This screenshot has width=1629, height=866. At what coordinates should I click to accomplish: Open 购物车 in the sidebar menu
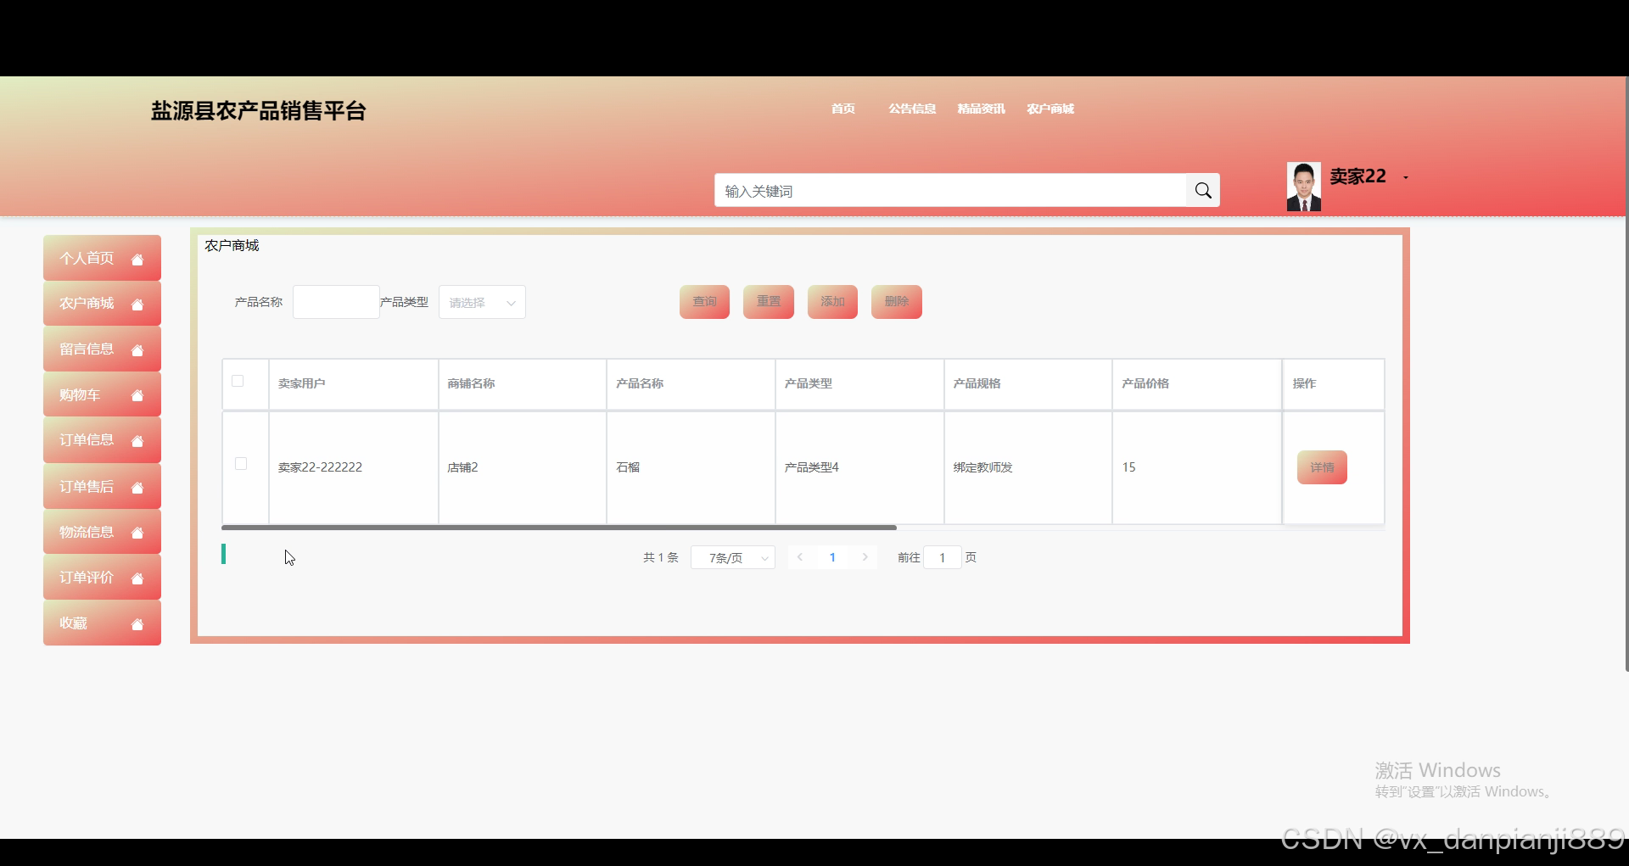102,394
